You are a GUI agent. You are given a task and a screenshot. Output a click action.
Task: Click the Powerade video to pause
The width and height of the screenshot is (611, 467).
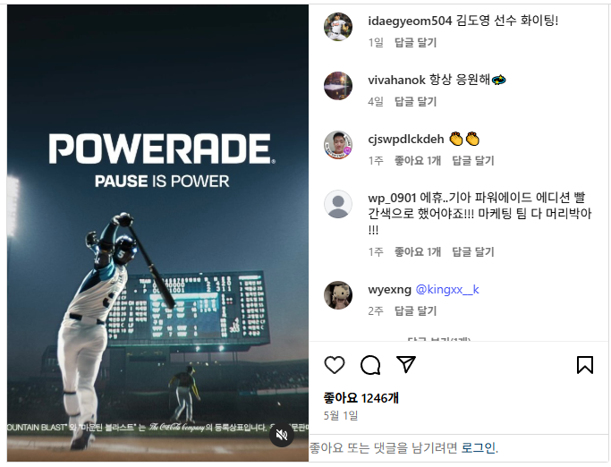click(157, 233)
